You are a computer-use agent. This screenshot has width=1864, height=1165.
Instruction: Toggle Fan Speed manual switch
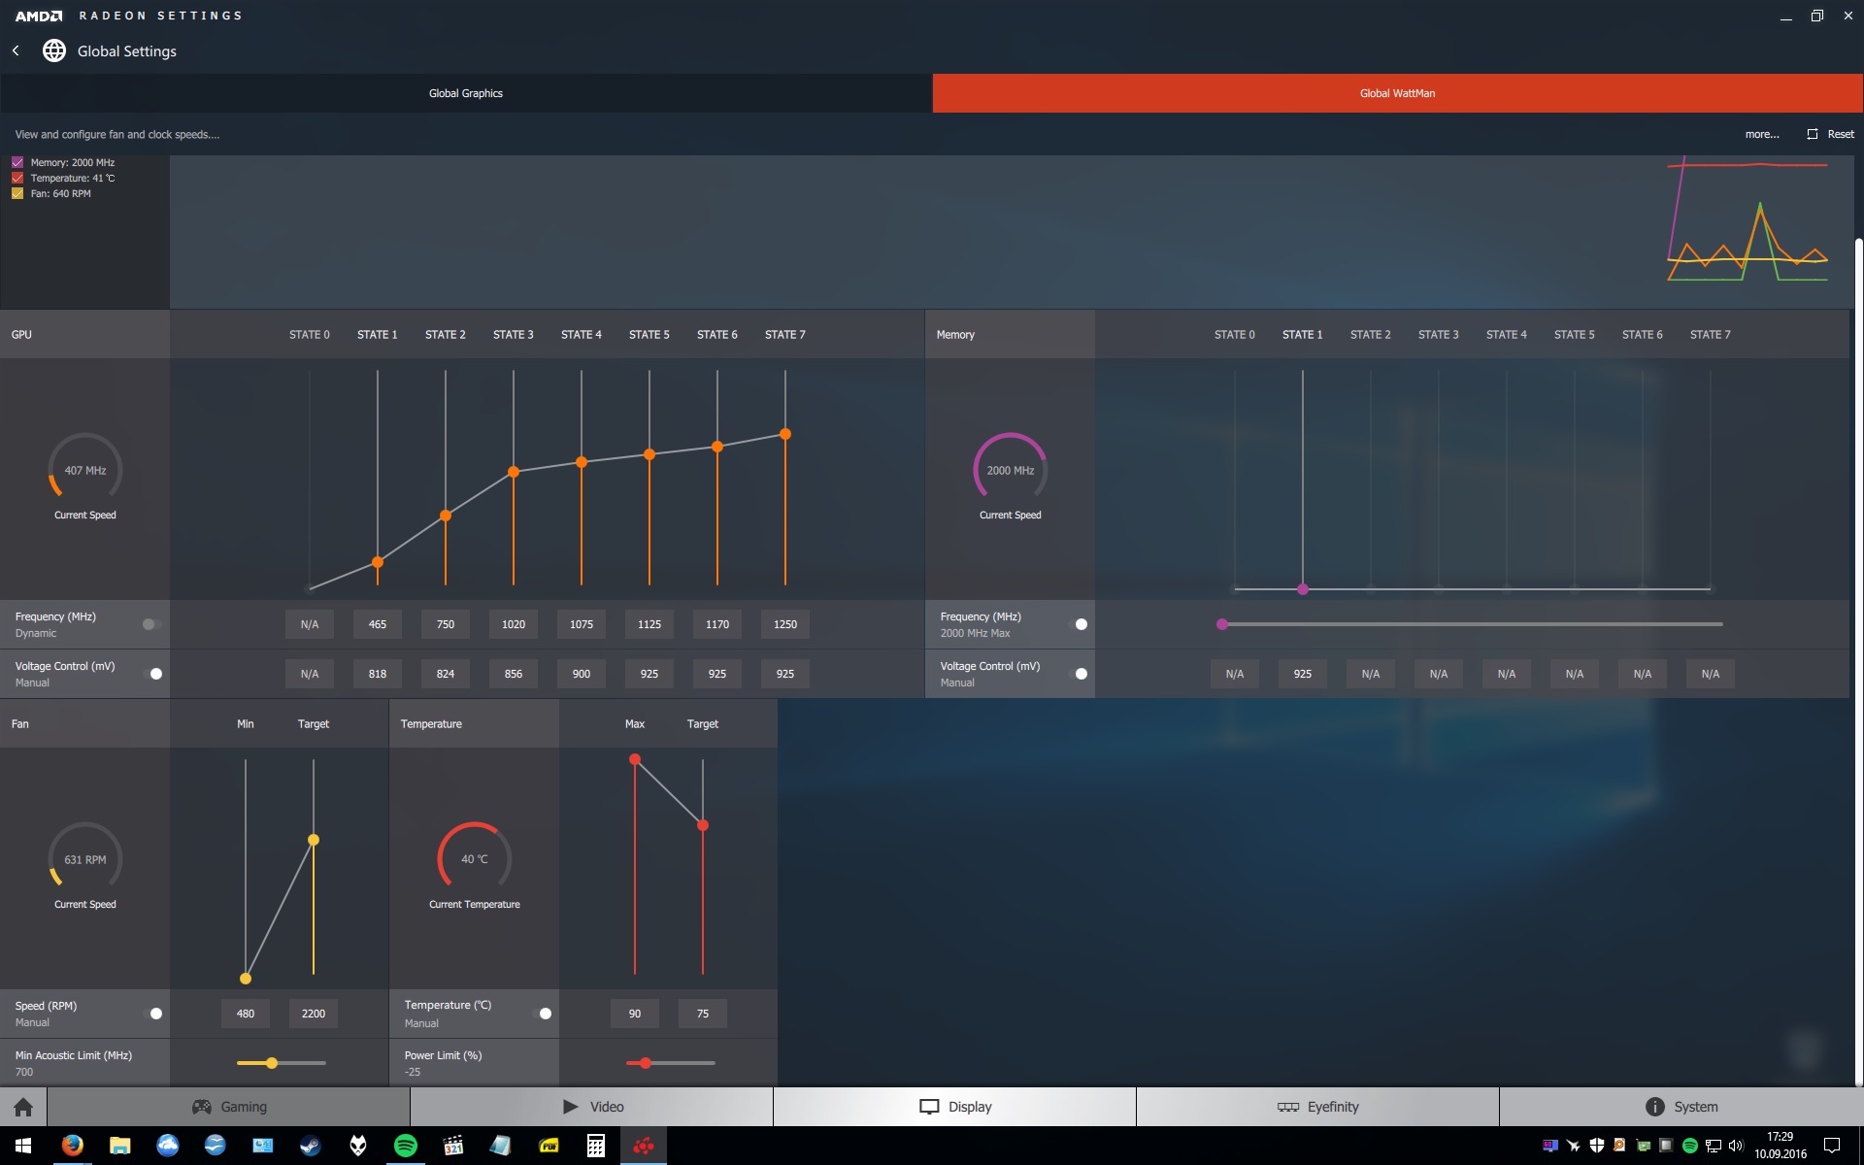pos(153,1014)
